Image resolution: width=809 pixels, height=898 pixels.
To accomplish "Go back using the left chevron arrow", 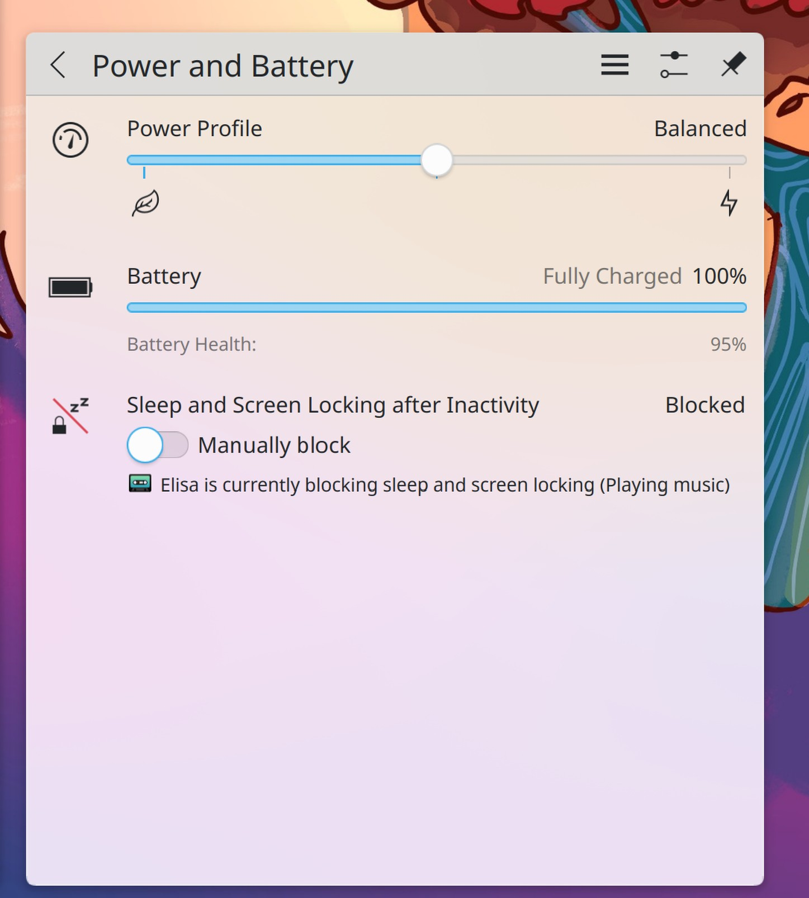I will pyautogui.click(x=59, y=65).
